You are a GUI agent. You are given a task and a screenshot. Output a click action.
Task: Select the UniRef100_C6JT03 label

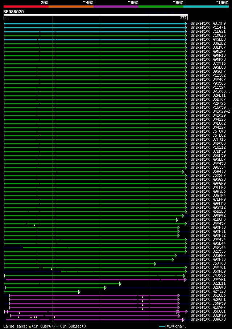[x=208, y=263]
